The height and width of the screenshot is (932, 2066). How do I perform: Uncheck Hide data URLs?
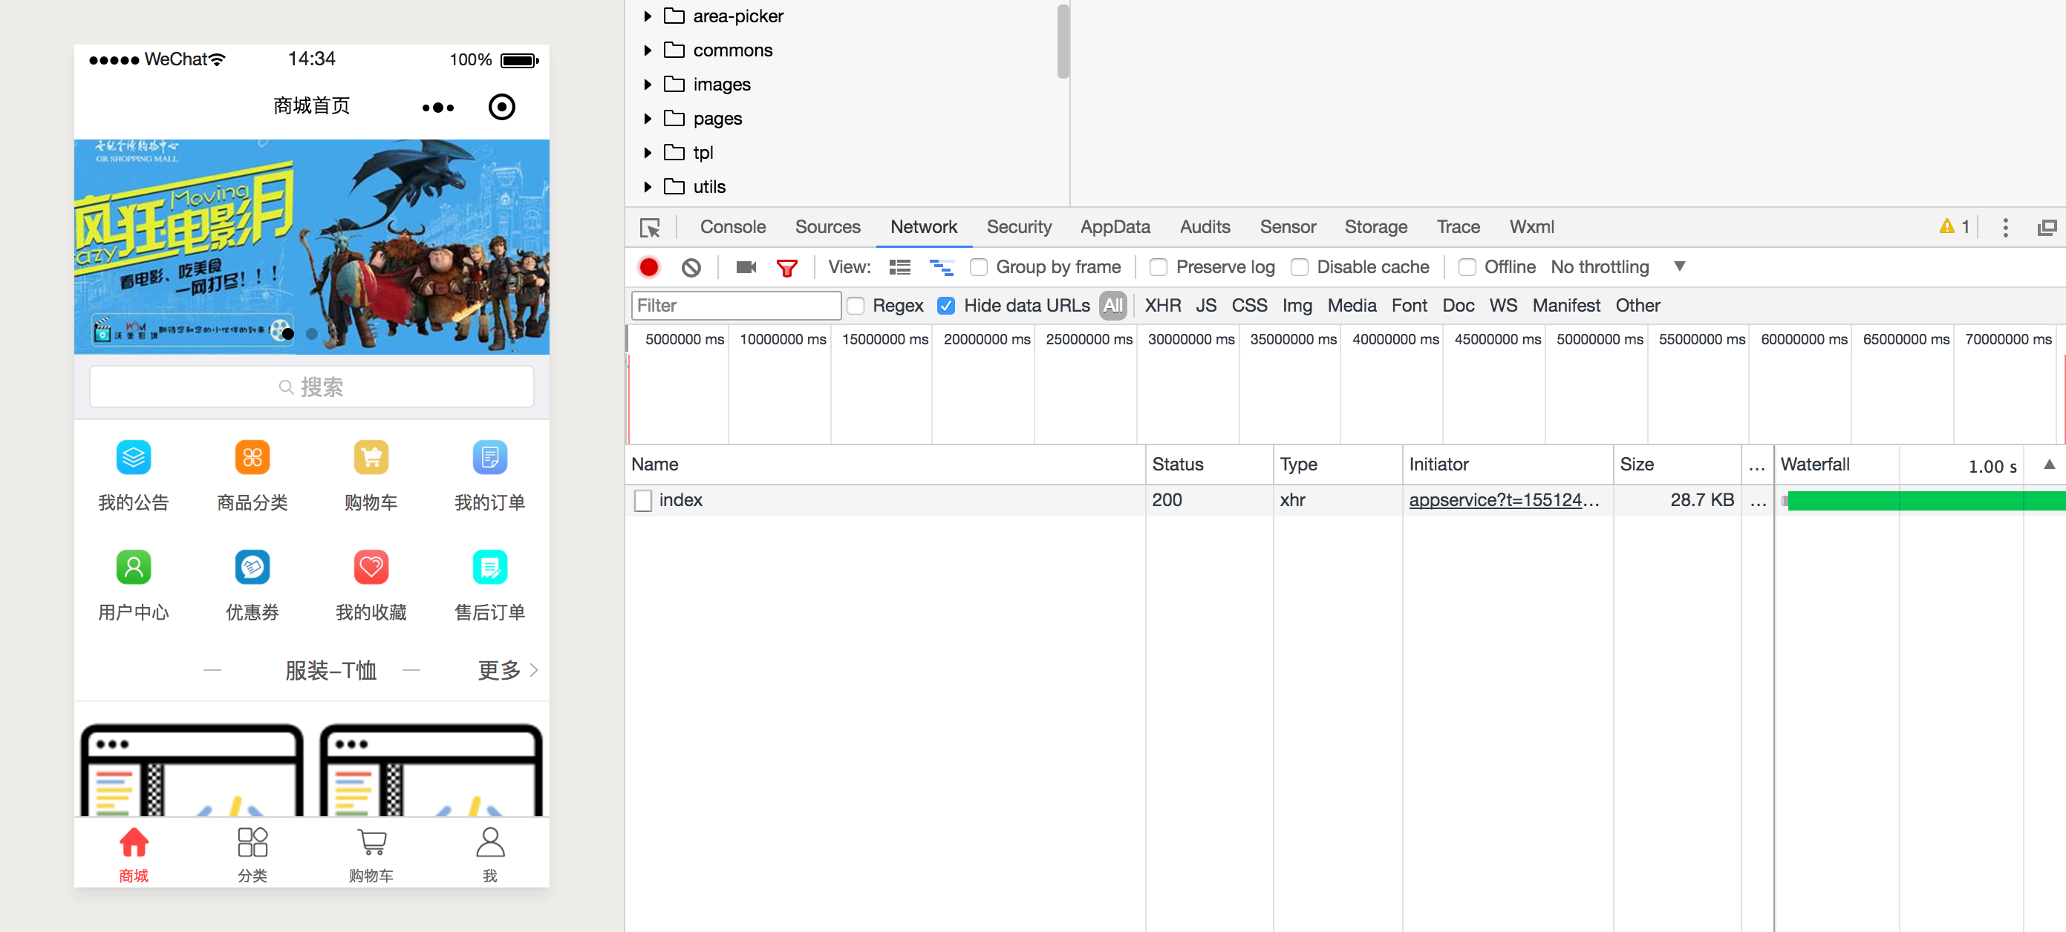tap(947, 305)
